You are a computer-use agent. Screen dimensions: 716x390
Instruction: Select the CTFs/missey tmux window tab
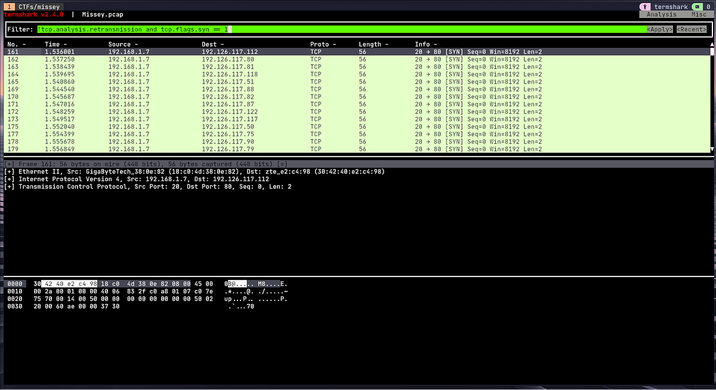point(34,7)
